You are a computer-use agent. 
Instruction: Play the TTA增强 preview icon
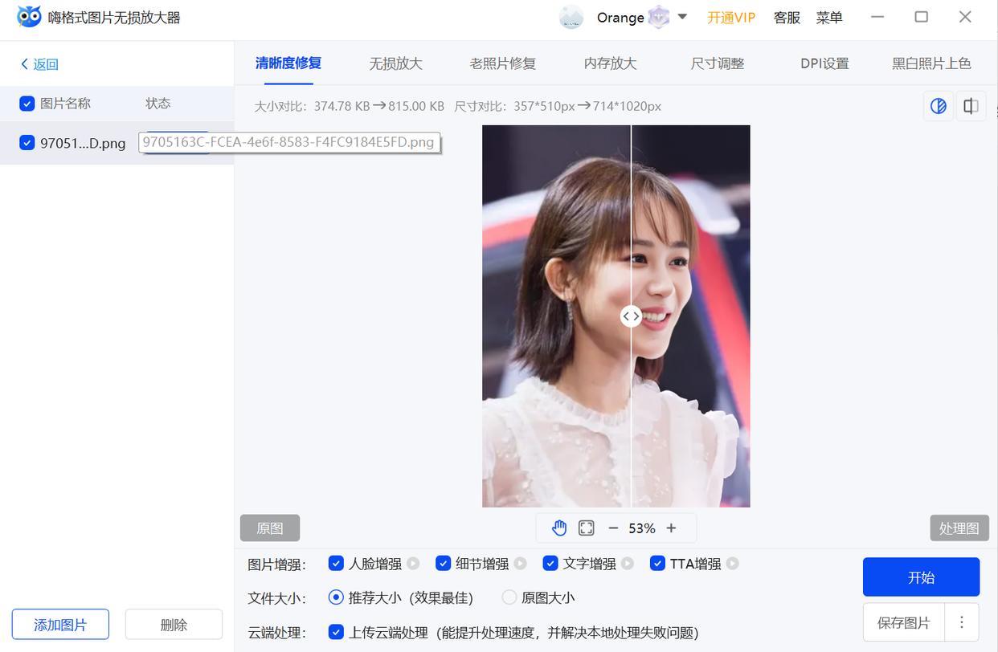pos(732,564)
